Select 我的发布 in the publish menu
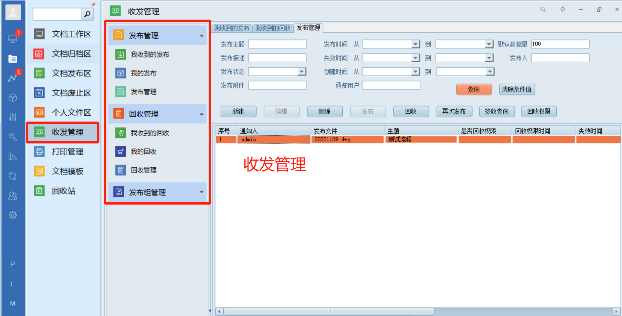Viewport: 622px width, 316px height. click(143, 73)
